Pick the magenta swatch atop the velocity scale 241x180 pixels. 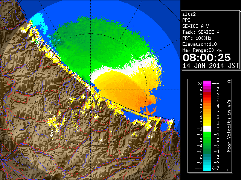coord(207,83)
